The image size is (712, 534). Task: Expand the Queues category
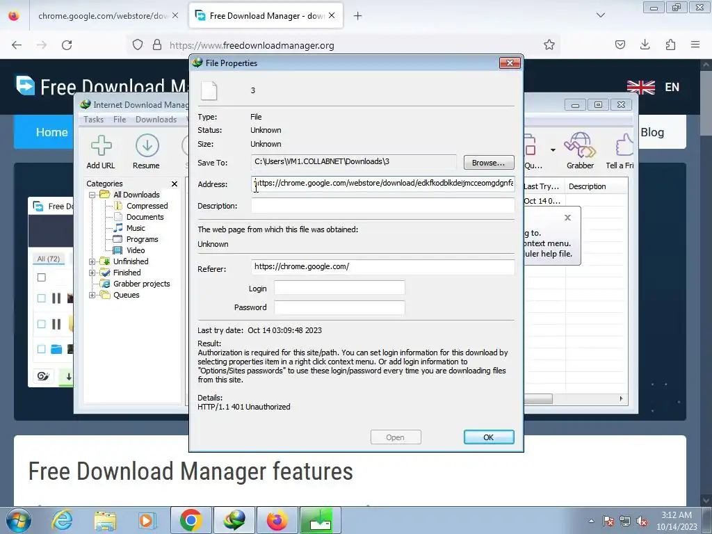coord(92,295)
